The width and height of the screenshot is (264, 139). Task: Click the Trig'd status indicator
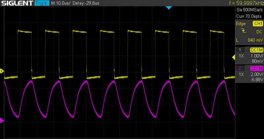click(42, 3)
